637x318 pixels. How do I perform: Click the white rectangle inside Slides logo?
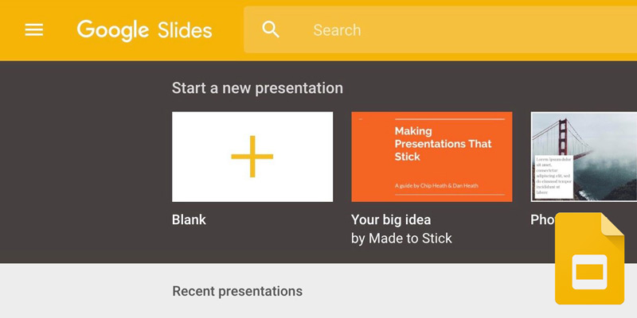(589, 273)
